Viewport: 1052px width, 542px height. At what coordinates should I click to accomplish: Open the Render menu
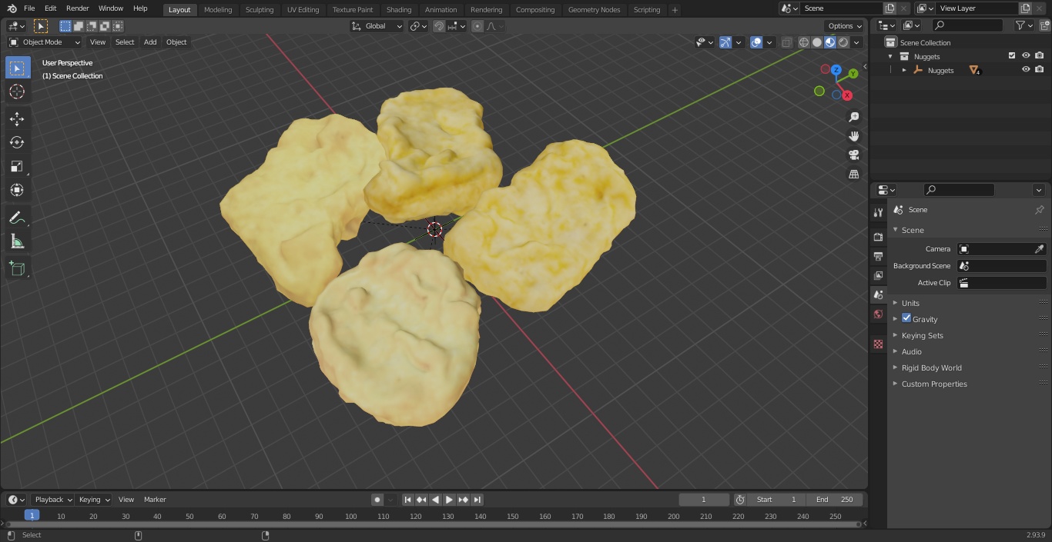[77, 8]
